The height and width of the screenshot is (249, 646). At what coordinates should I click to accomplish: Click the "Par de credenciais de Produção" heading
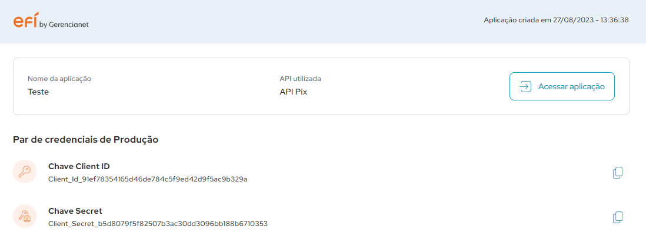[86, 139]
